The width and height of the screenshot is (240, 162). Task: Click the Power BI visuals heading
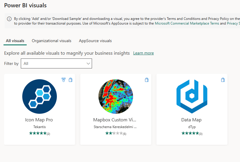coord(25,6)
